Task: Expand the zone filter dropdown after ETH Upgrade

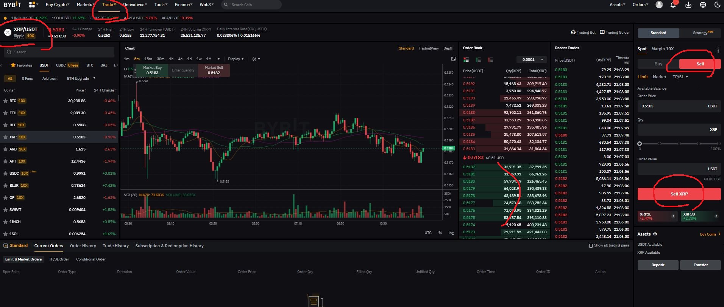Action: pos(94,78)
